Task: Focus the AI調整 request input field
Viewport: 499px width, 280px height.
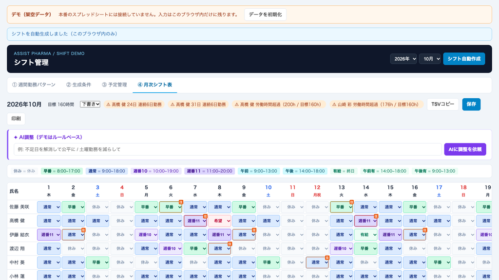Action: [x=228, y=149]
